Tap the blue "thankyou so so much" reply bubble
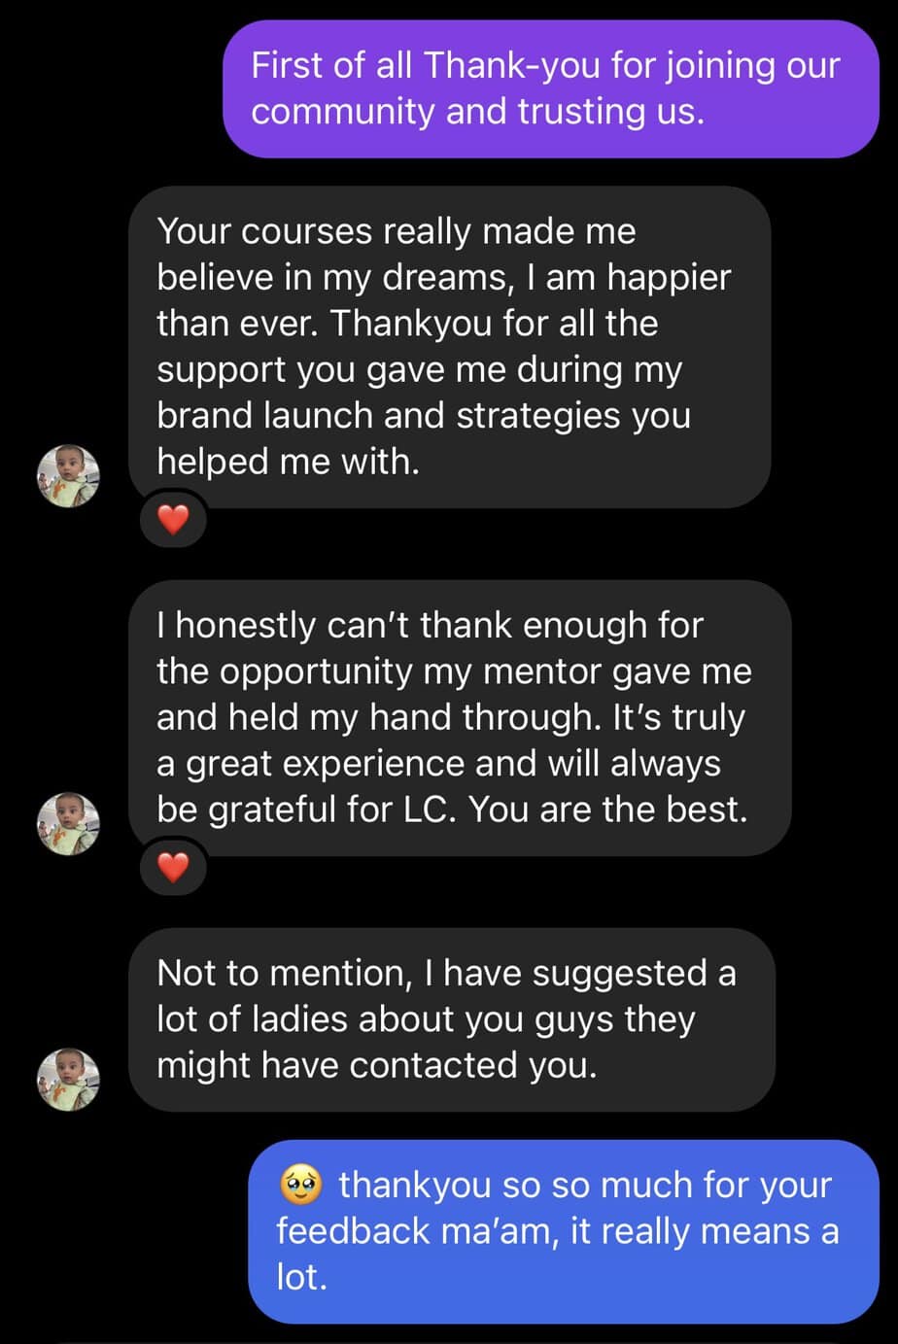898x1344 pixels. tap(563, 1231)
